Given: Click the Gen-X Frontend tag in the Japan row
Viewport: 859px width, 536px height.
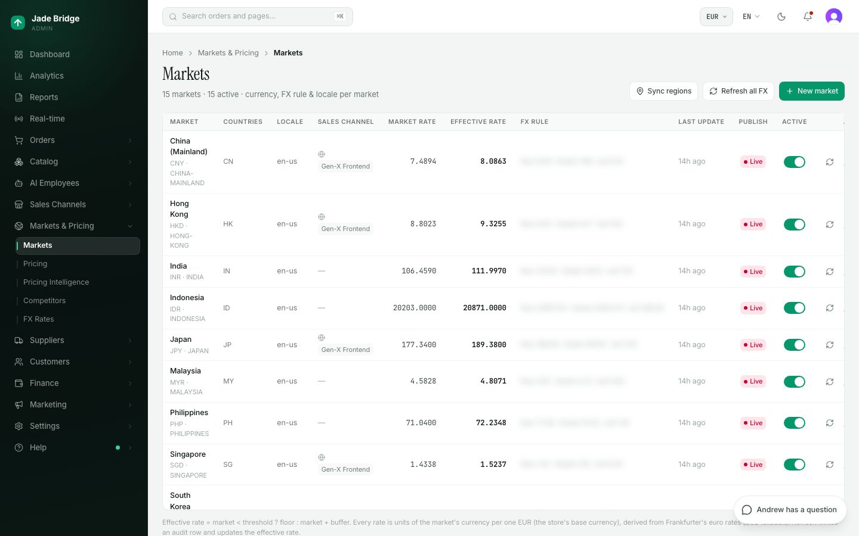Looking at the screenshot, I should [345, 350].
